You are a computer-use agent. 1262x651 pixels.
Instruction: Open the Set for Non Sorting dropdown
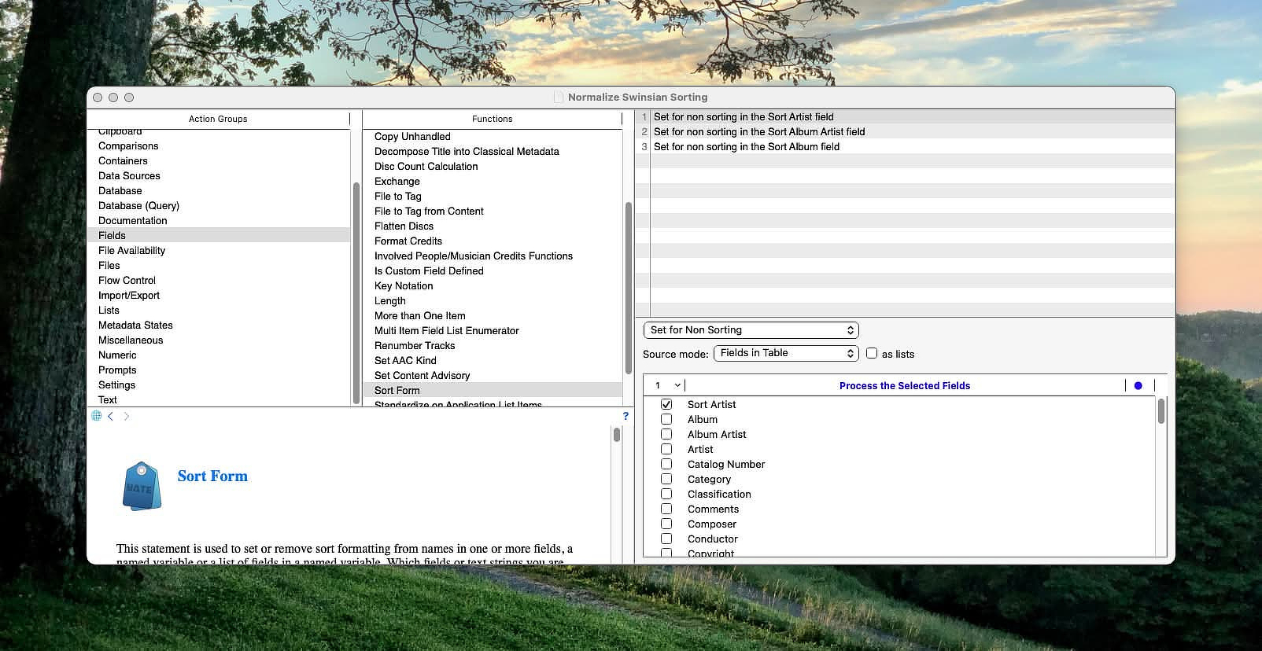click(751, 330)
